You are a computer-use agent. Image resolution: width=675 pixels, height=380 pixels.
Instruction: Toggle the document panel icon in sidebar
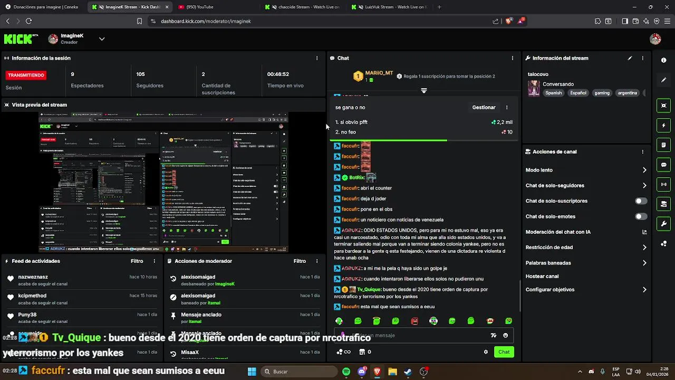[x=664, y=145]
